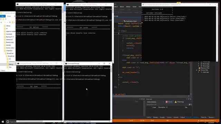Expand the main.cpp node arrow

(199, 72)
